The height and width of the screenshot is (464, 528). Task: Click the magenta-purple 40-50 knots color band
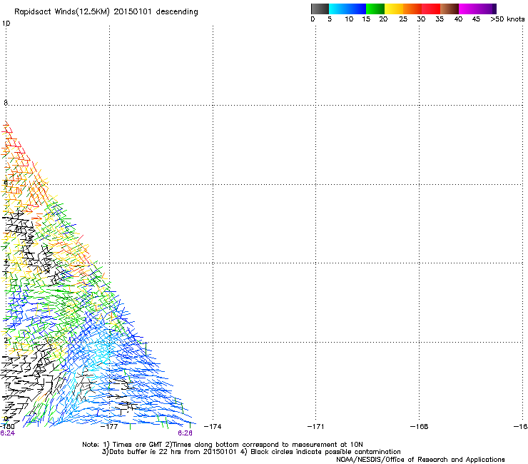[477, 9]
